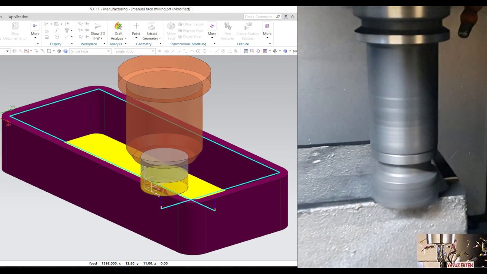Toggle the quadrant point circle snap
The width and height of the screenshot is (487, 274).
[x=204, y=51]
